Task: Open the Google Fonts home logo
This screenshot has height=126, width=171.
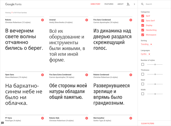Action: [13, 4]
